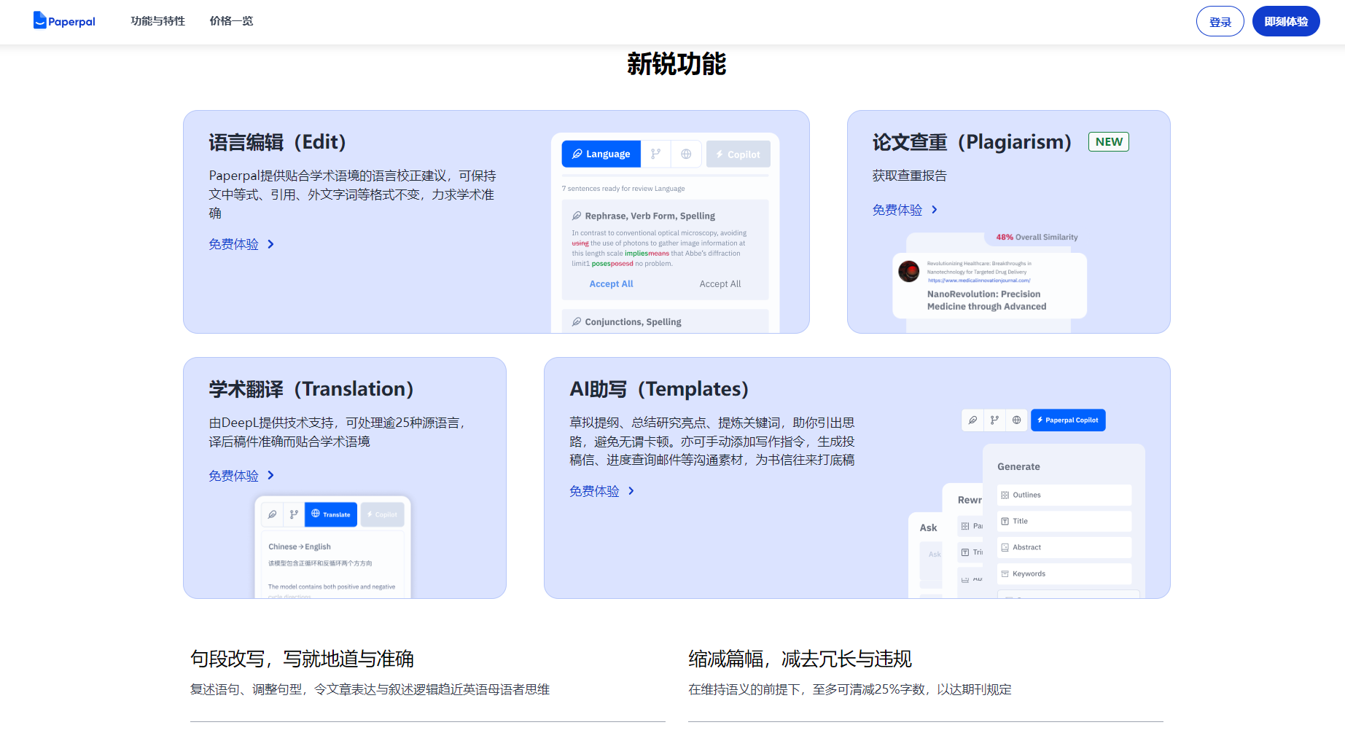The image size is (1345, 733).
Task: Select Outlines in the Generate list
Action: (x=1064, y=495)
